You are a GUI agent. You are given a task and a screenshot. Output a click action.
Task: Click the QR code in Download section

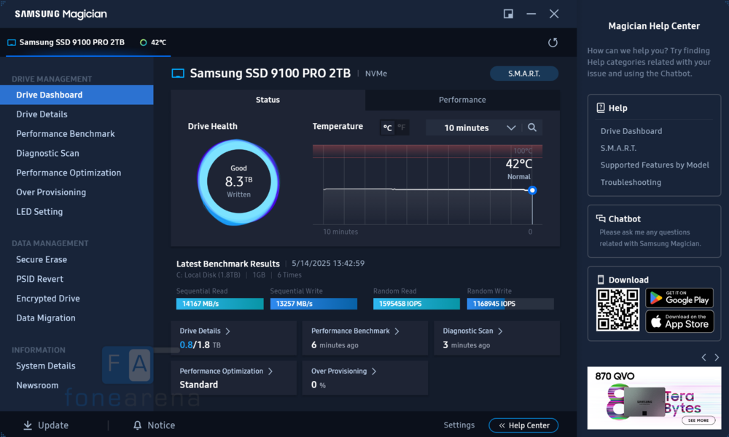pos(617,310)
